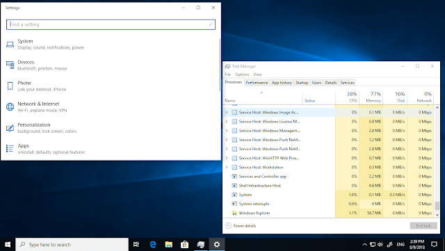Click the End task button
This screenshot has width=445, height=251.
click(423, 226)
